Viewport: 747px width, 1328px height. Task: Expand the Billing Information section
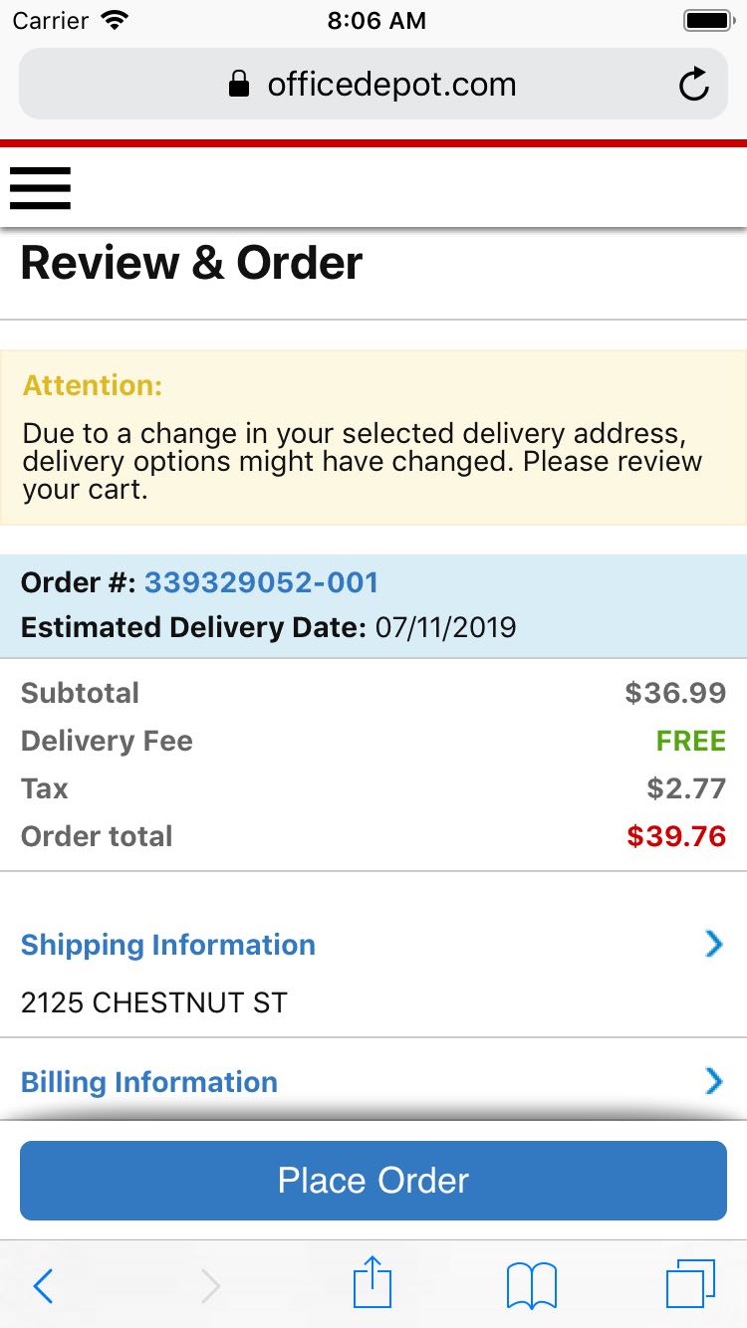(149, 1082)
